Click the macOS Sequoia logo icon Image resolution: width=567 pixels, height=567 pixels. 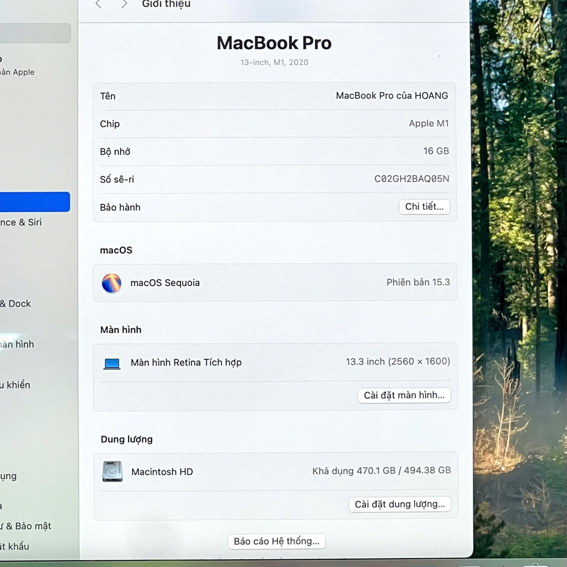tap(111, 283)
